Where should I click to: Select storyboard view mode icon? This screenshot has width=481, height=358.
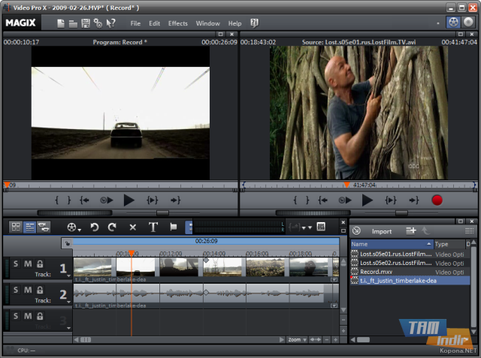tap(16, 227)
